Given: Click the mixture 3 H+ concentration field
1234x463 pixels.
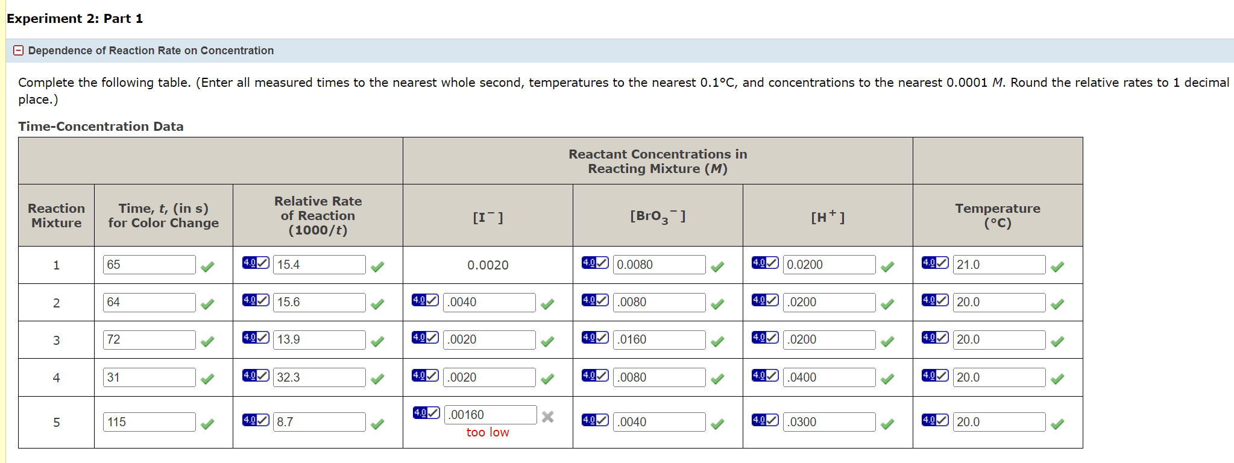Looking at the screenshot, I should [829, 339].
